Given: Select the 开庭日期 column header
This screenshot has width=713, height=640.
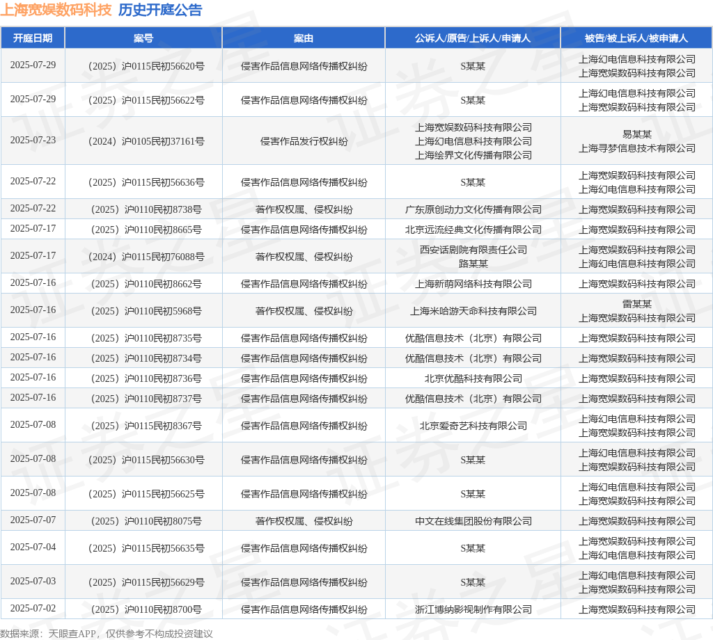Looking at the screenshot, I should [x=33, y=38].
